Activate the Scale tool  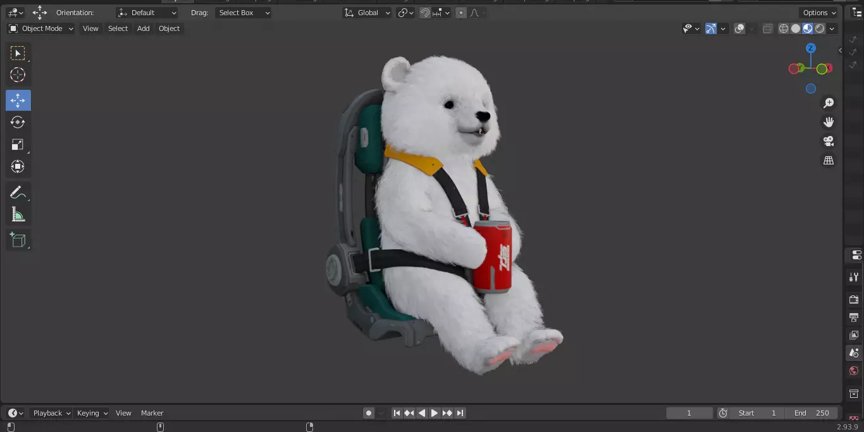[x=18, y=144]
